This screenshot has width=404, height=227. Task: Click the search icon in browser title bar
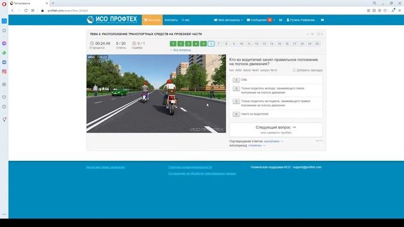click(374, 3)
